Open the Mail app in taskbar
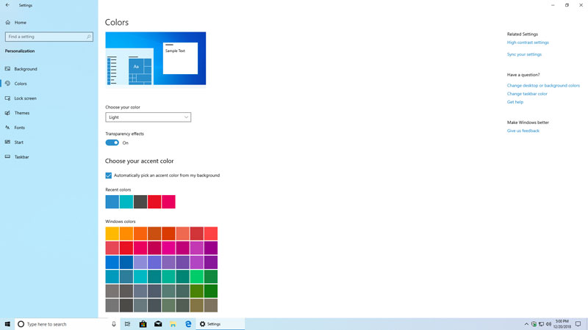 (158, 324)
